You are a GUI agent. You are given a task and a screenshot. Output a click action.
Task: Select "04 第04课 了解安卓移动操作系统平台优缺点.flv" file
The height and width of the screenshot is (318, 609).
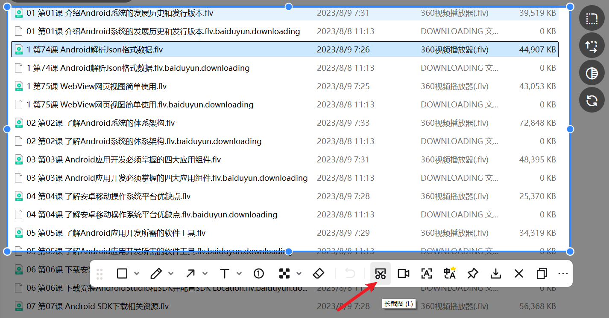(108, 196)
